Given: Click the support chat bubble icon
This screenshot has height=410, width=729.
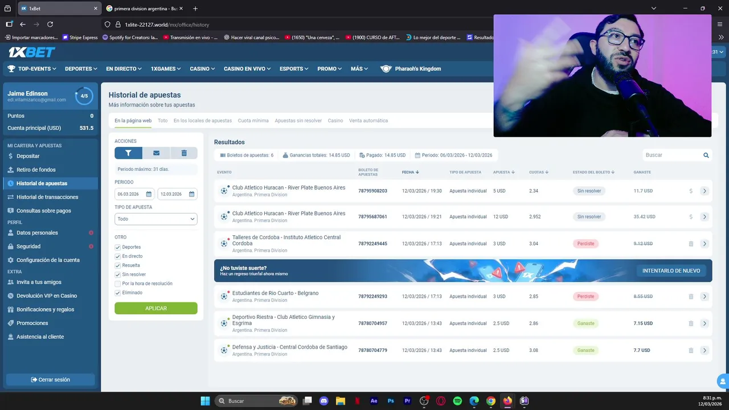Looking at the screenshot, I should point(723,381).
